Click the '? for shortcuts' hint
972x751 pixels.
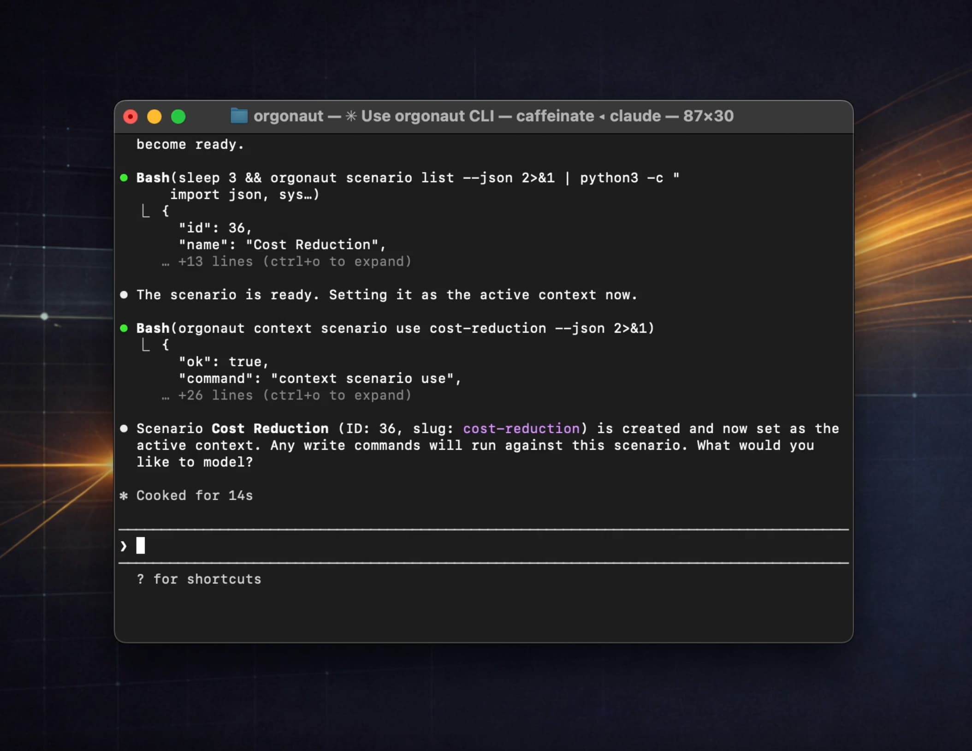199,579
